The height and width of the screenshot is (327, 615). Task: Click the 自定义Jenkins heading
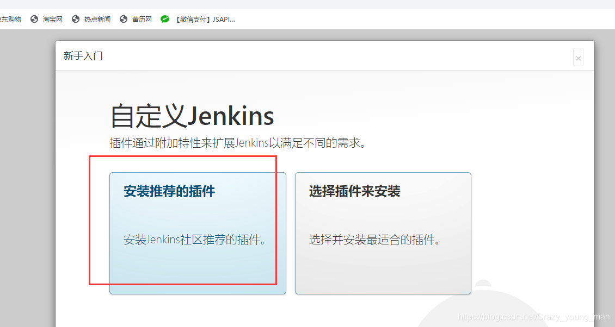click(x=192, y=116)
